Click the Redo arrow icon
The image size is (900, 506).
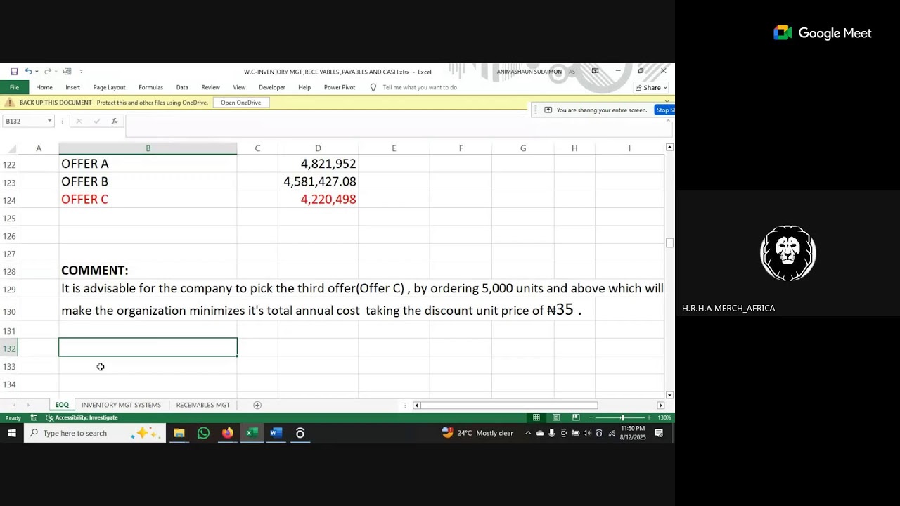pos(47,72)
